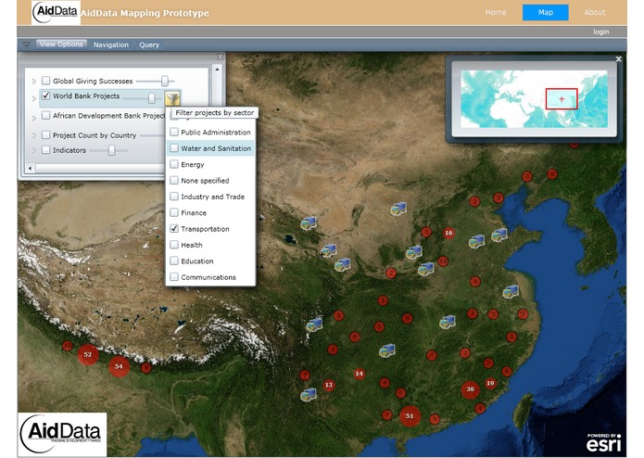644x458 pixels.
Task: Click the red extent rectangle in overview map
Action: [x=562, y=99]
